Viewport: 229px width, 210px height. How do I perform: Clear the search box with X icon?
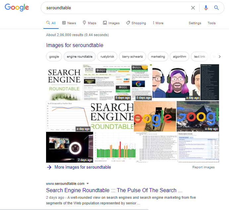coord(193,8)
